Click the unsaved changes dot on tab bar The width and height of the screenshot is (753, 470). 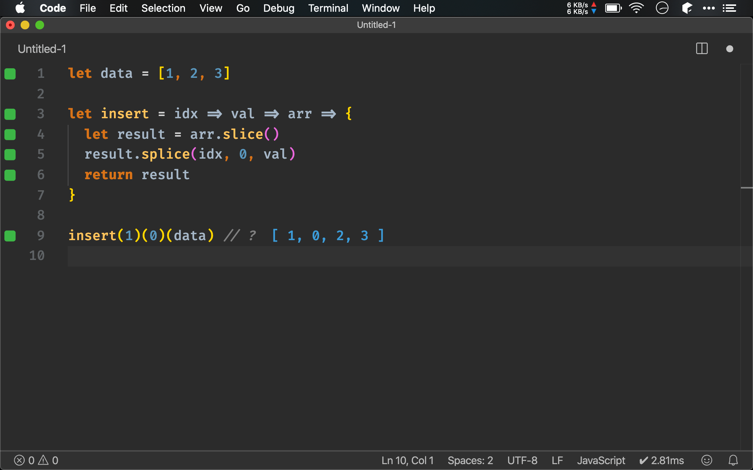click(730, 49)
